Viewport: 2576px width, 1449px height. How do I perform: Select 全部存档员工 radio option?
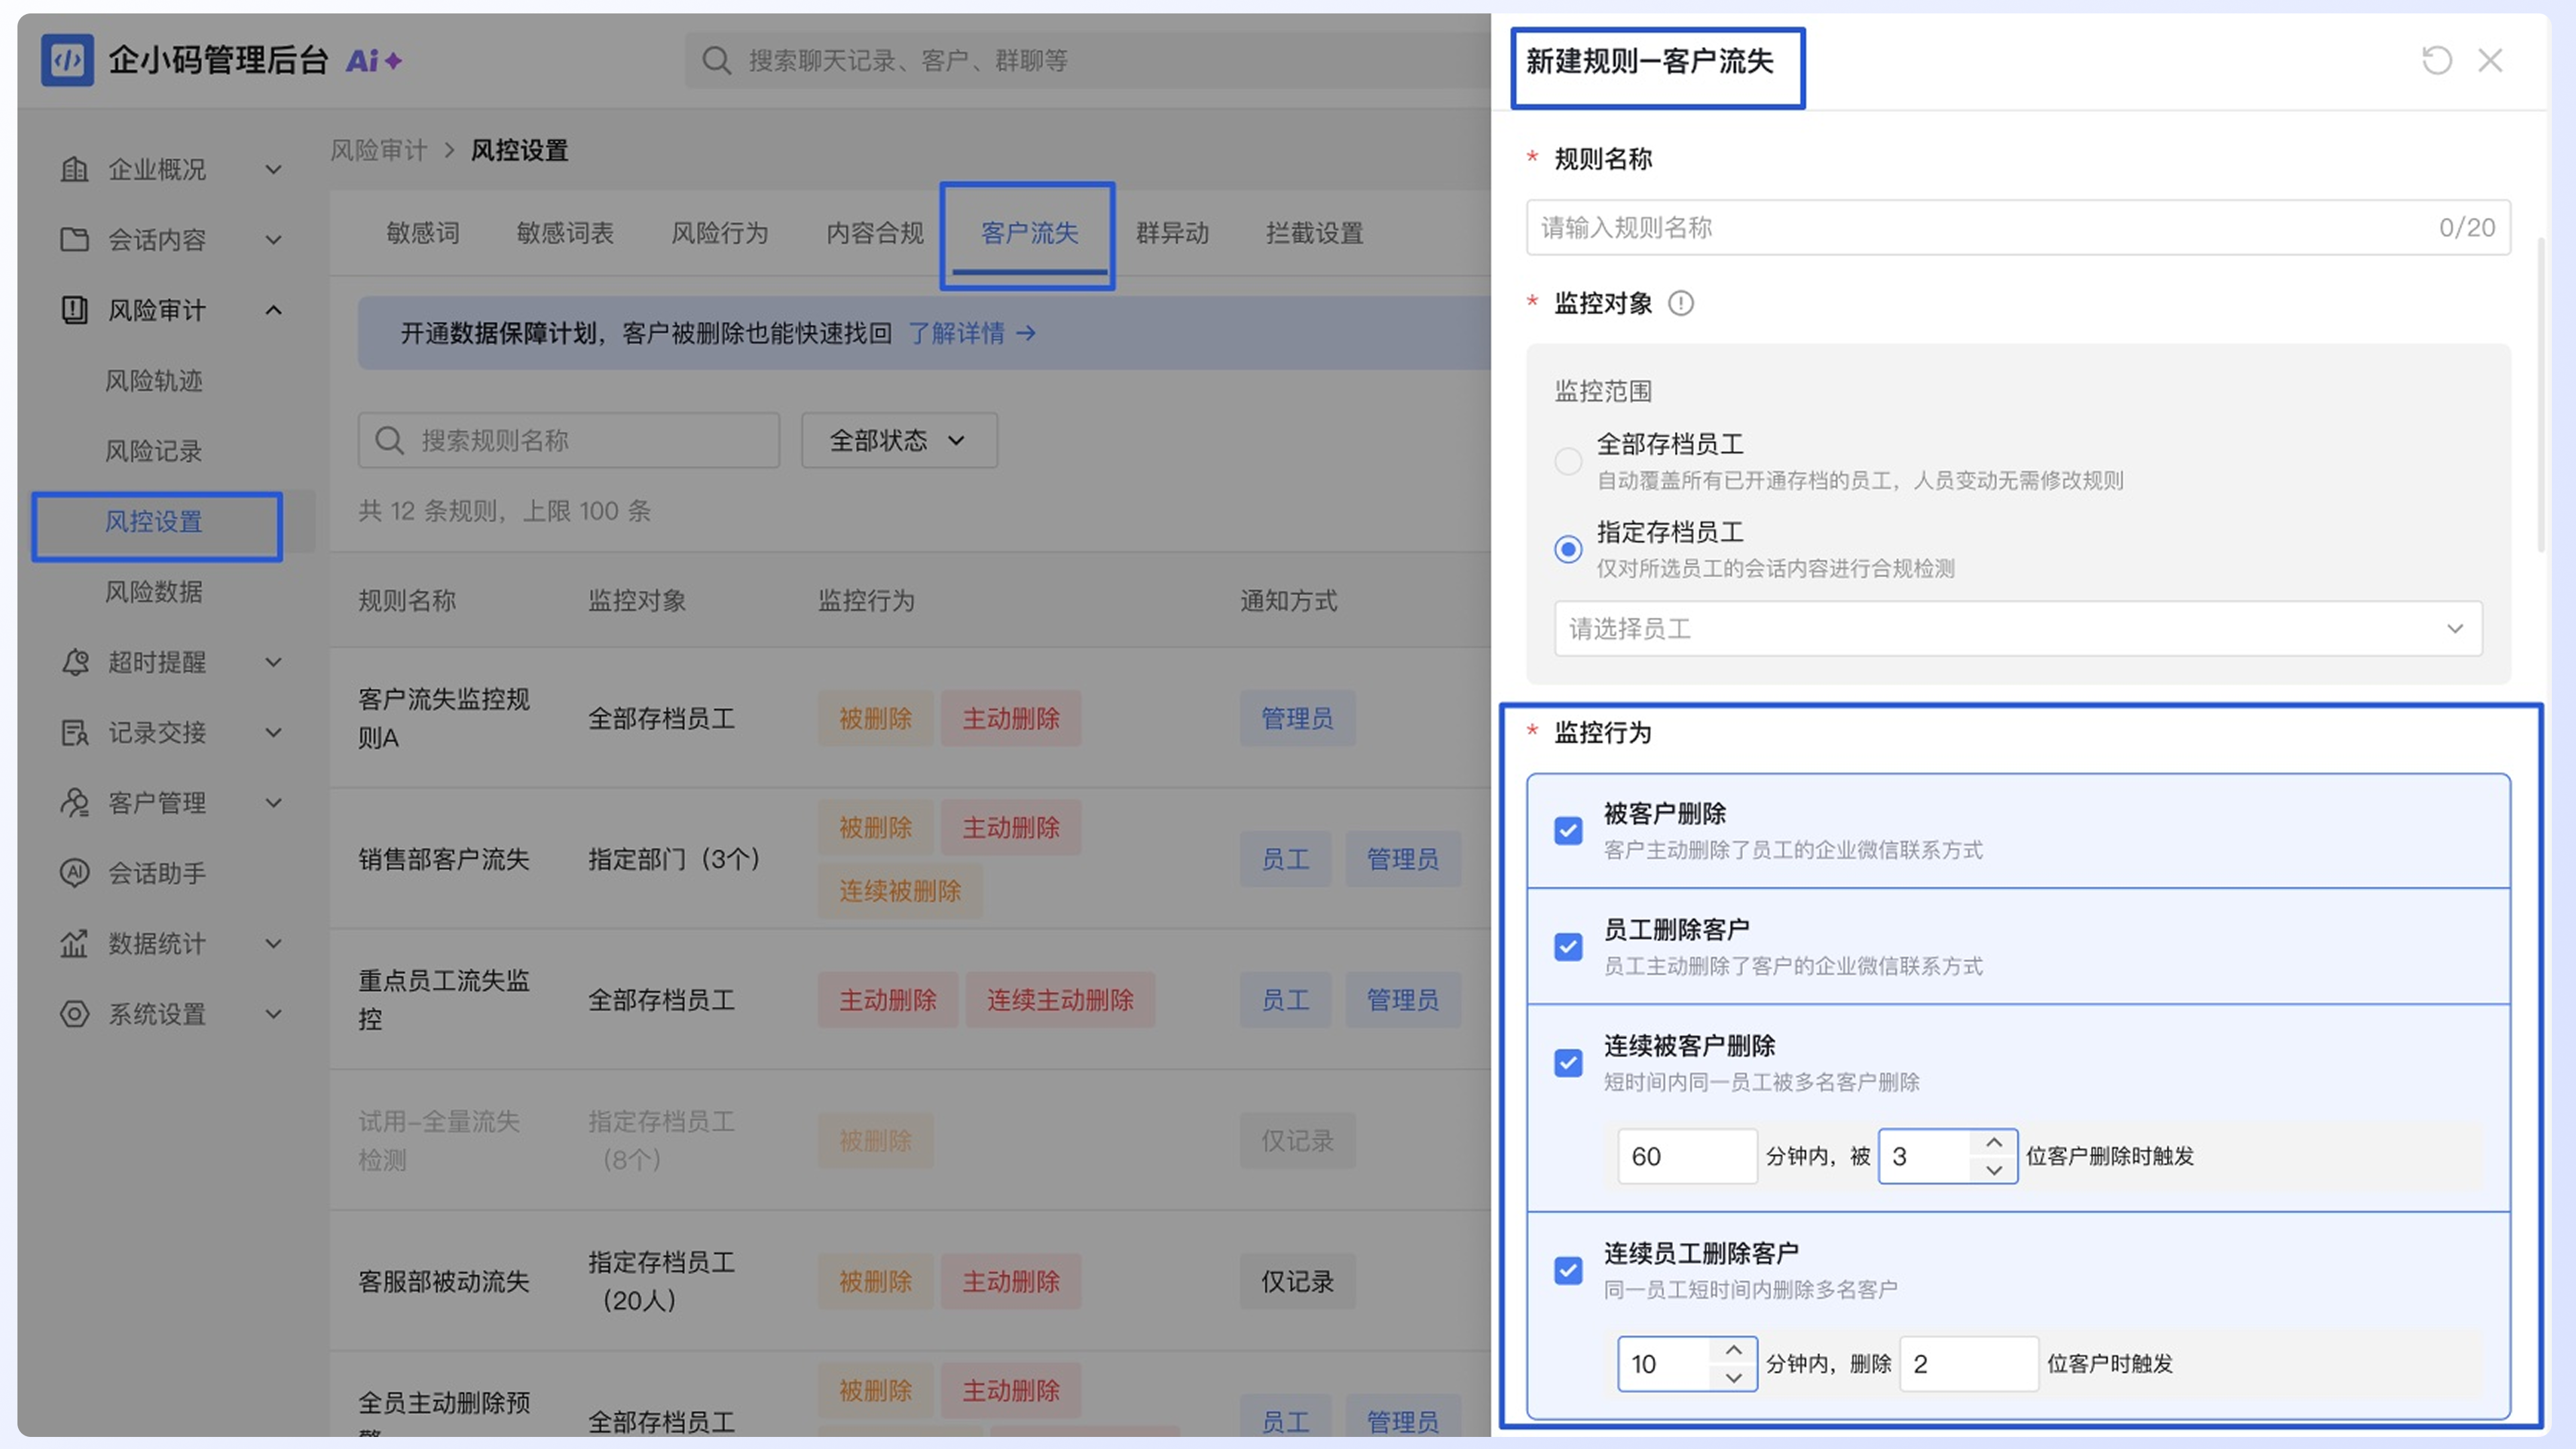tap(1567, 461)
